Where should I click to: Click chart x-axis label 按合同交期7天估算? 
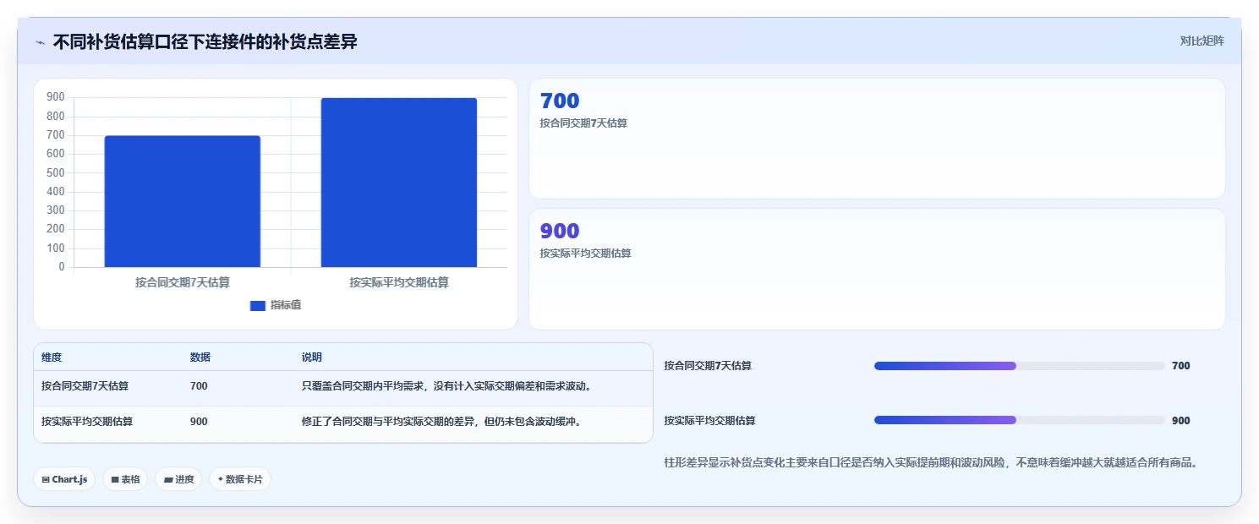coord(183,282)
